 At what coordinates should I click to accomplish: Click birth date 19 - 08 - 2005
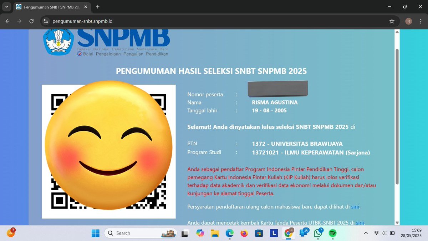pyautogui.click(x=269, y=110)
